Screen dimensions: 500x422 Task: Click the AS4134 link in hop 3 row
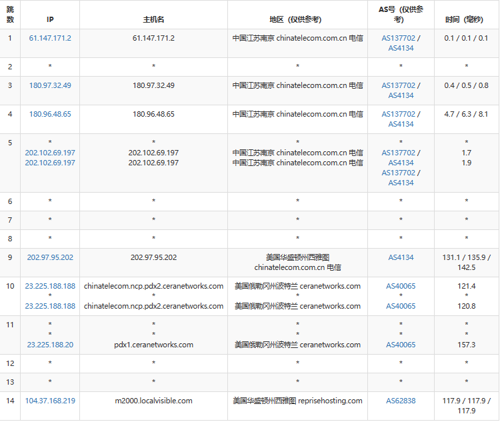[x=401, y=95]
